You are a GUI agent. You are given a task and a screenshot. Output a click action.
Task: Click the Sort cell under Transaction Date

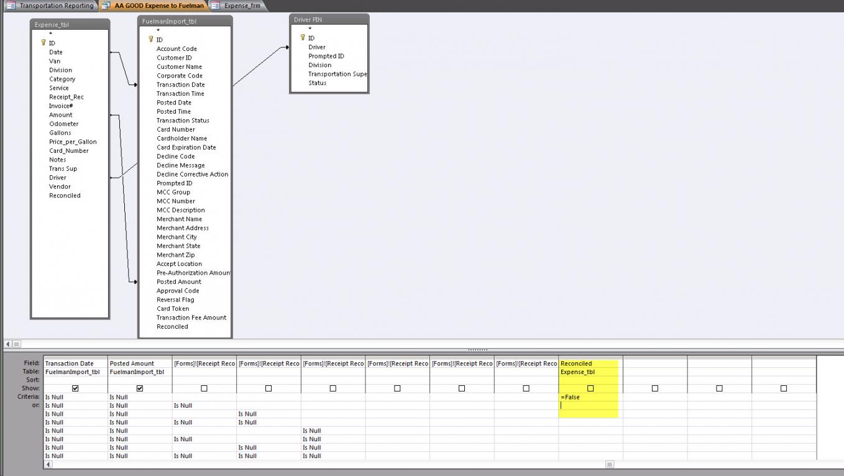[x=75, y=380]
